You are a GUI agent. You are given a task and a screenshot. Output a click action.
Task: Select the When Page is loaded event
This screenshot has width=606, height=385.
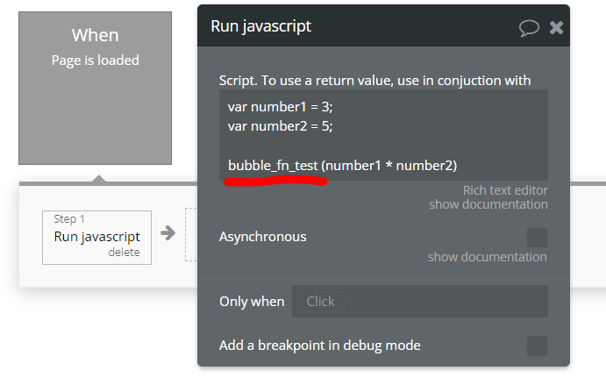pyautogui.click(x=95, y=88)
